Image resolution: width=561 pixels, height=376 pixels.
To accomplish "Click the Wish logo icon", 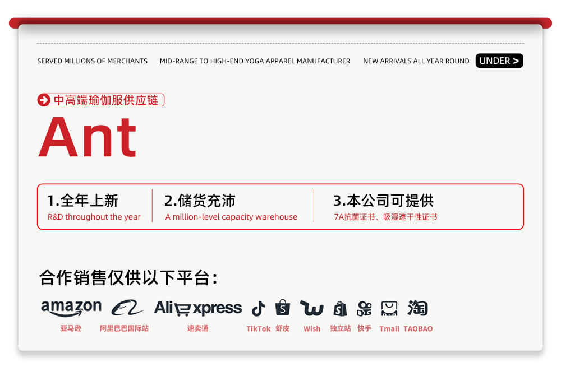I will (311, 308).
